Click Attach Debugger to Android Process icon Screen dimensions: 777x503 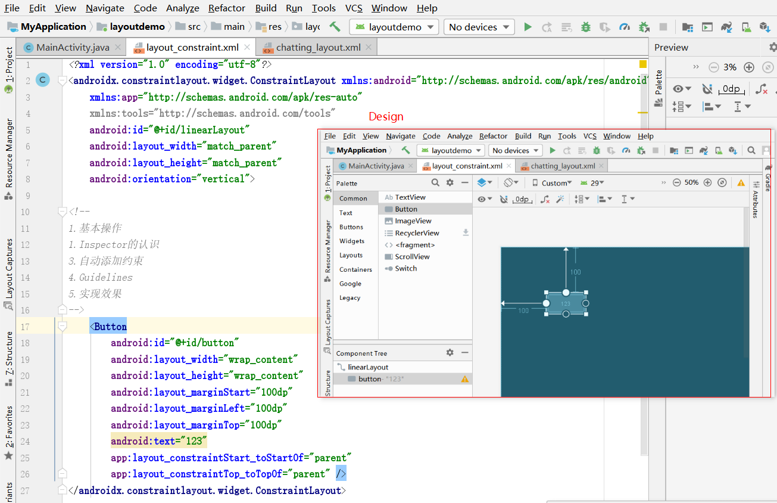pyautogui.click(x=644, y=27)
